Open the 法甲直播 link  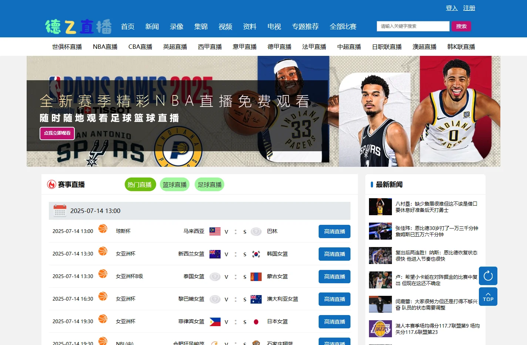click(x=314, y=47)
